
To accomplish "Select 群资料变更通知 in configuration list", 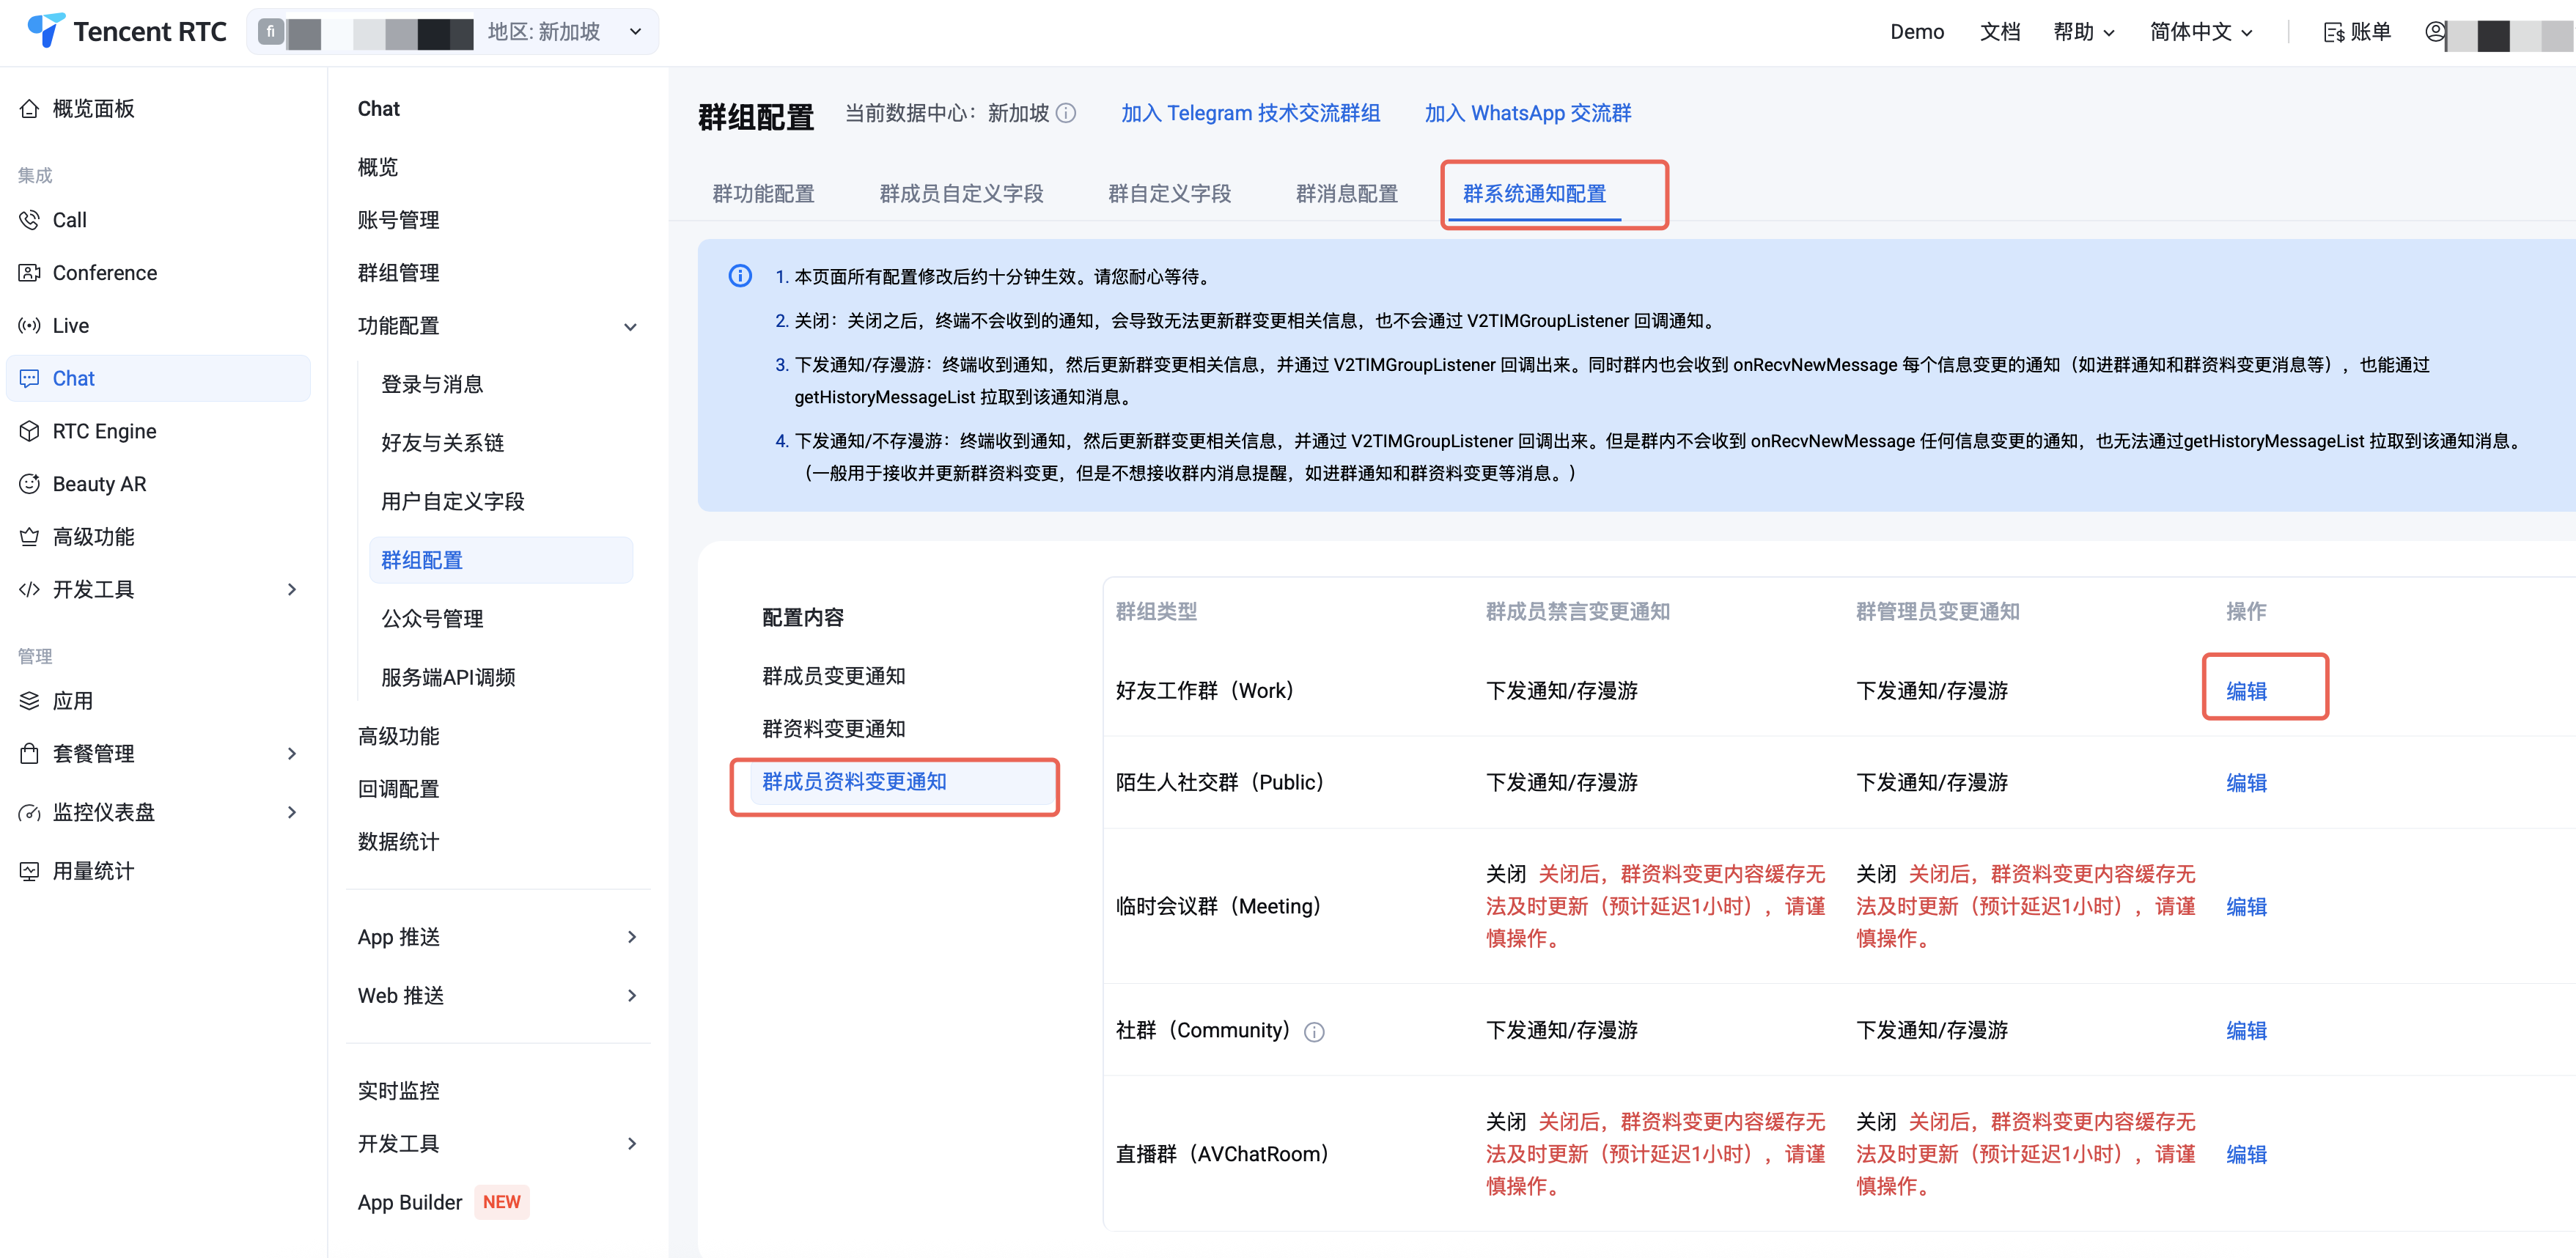I will click(833, 729).
